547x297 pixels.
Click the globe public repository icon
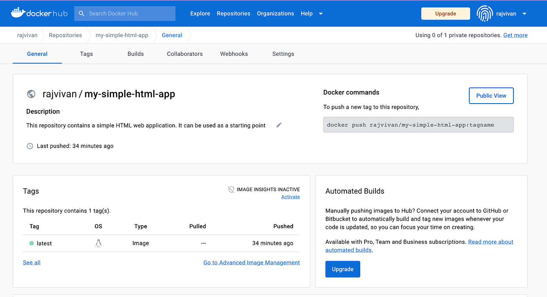point(31,94)
